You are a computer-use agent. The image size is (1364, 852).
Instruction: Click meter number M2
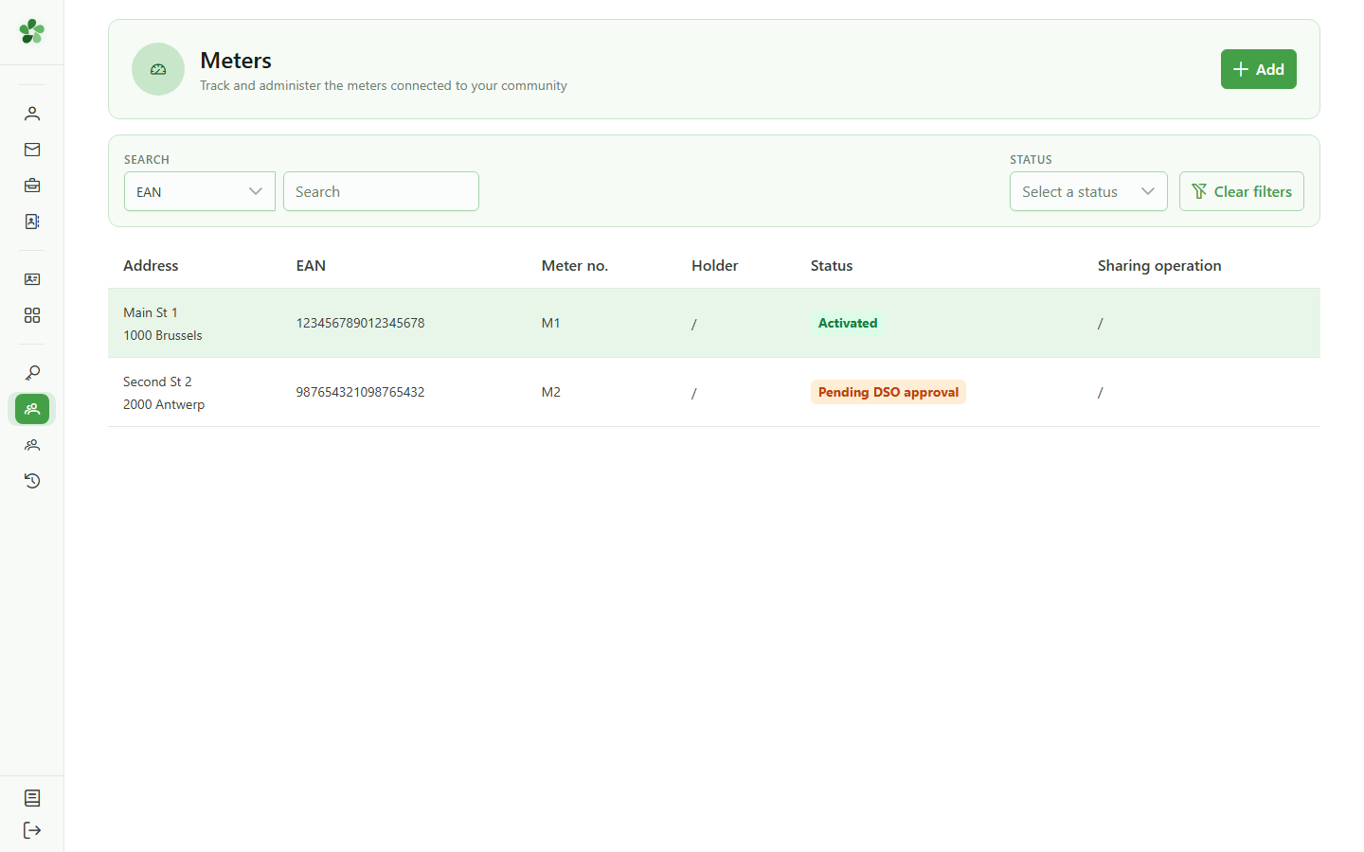(550, 392)
